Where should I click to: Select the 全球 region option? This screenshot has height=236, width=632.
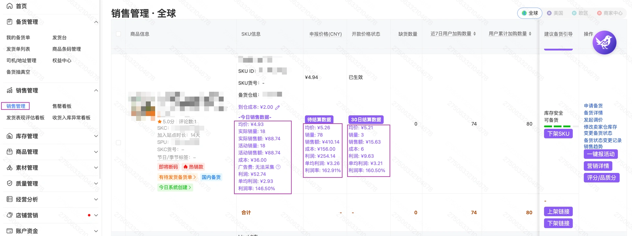click(530, 13)
